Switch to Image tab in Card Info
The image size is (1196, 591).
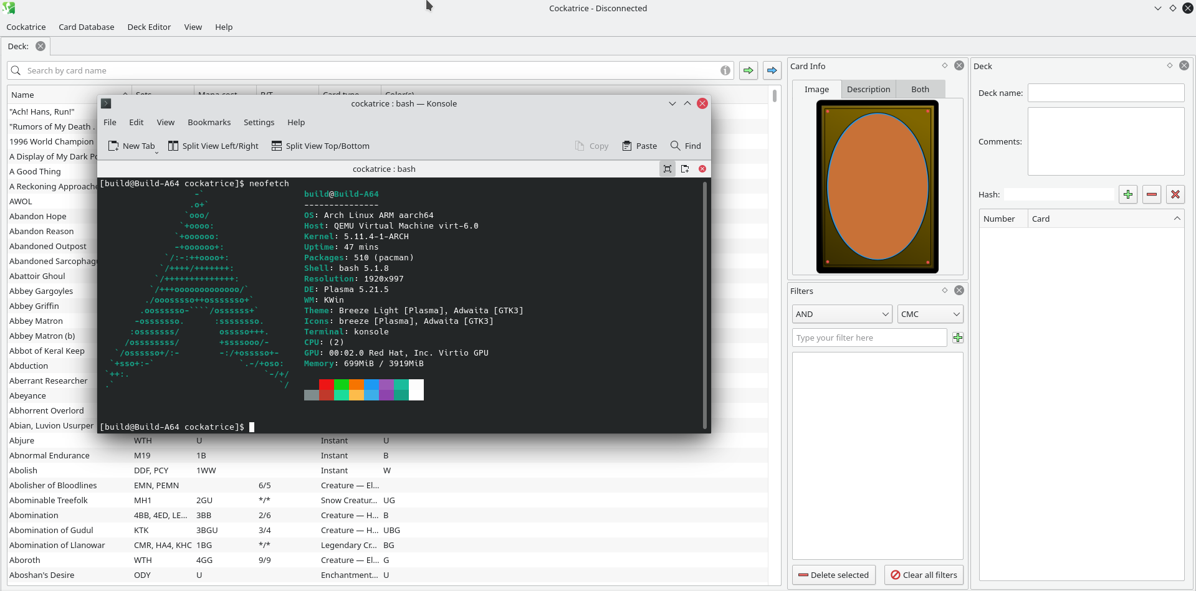coord(817,89)
